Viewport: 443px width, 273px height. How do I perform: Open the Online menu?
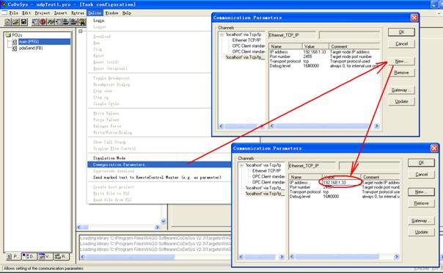[95, 13]
